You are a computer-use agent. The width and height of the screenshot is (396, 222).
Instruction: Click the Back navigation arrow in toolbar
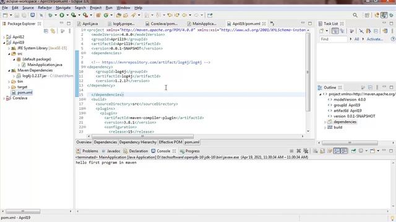pyautogui.click(x=184, y=15)
